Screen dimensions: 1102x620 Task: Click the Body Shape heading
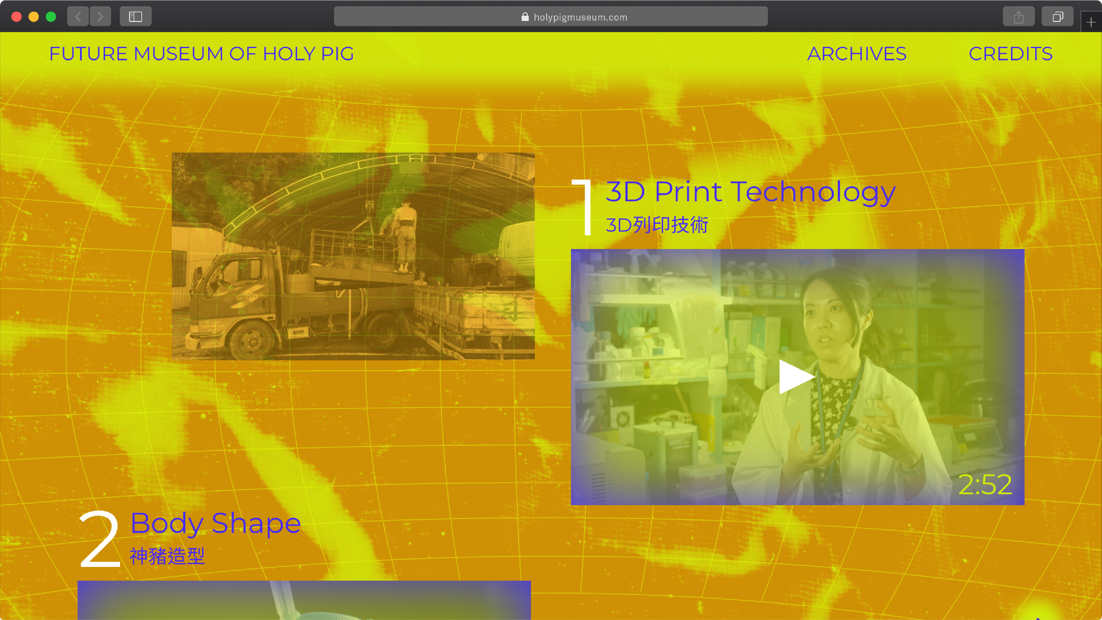(x=216, y=523)
